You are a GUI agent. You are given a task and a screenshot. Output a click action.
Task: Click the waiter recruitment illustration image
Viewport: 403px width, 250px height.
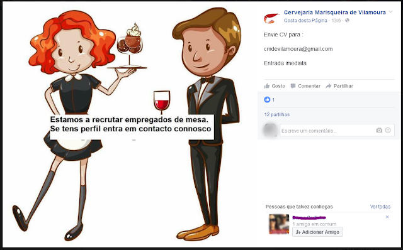coord(130,124)
